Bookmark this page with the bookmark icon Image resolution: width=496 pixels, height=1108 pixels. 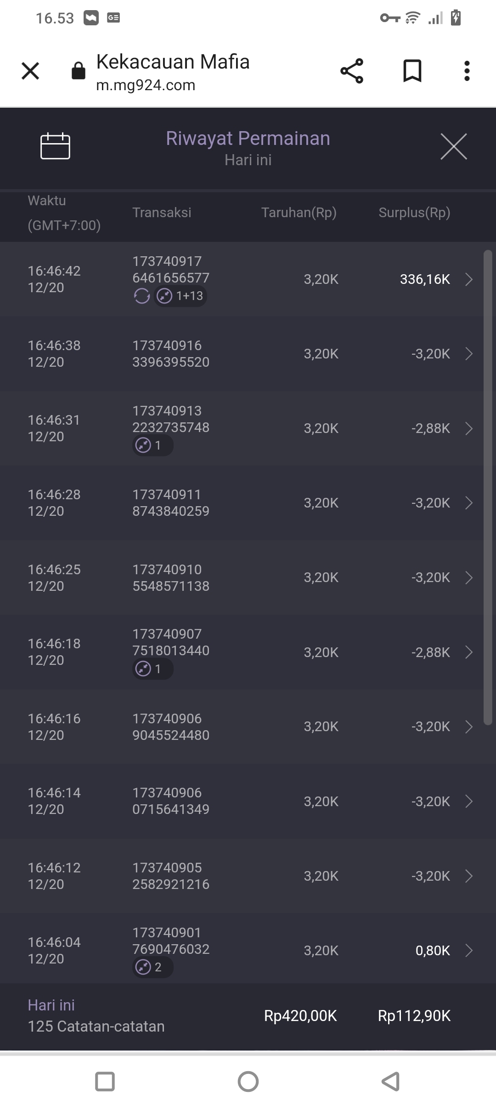coord(412,71)
